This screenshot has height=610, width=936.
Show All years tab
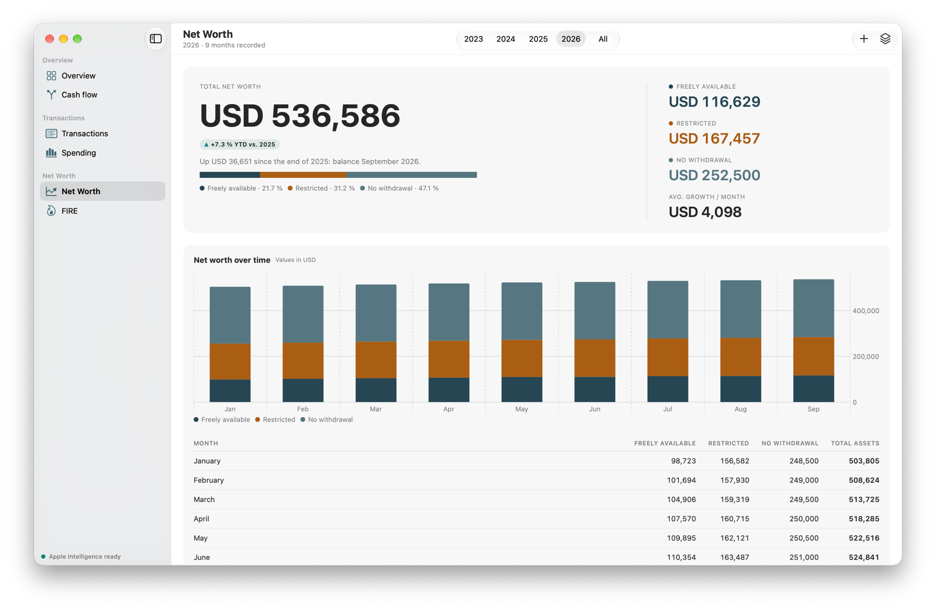(603, 39)
